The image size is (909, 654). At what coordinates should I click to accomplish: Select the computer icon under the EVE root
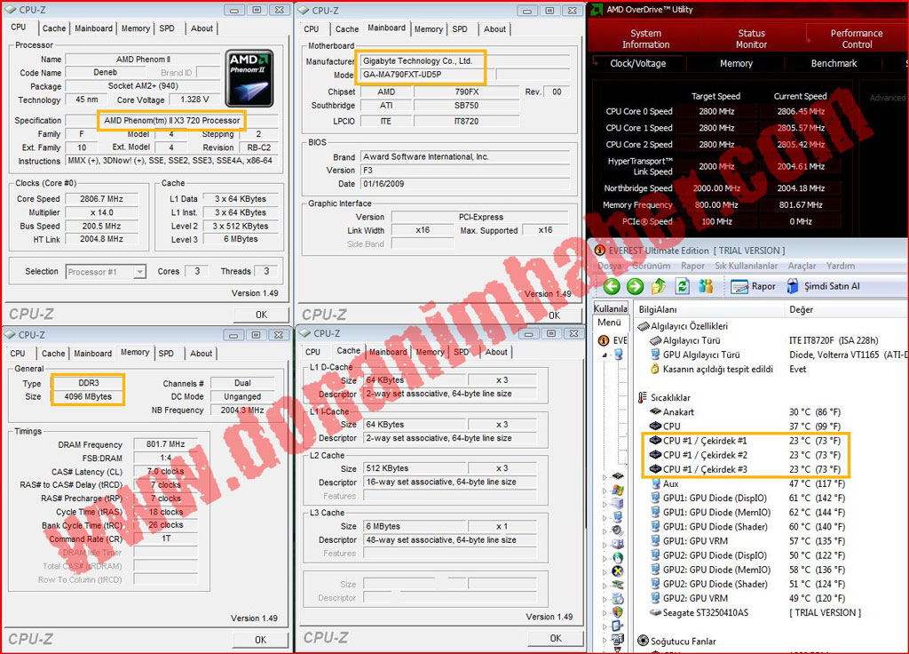619,354
